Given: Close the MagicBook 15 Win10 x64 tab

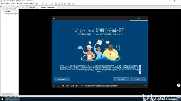Looking at the screenshot, I should [x=56, y=7].
